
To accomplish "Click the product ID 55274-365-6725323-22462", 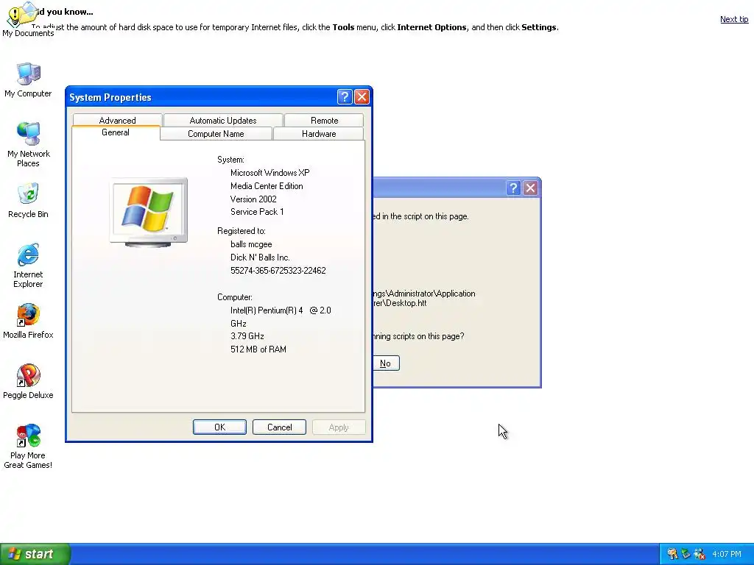I will [x=278, y=271].
